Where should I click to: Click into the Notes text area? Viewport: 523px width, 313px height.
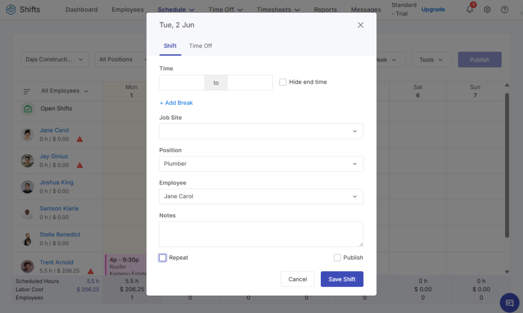pyautogui.click(x=261, y=234)
